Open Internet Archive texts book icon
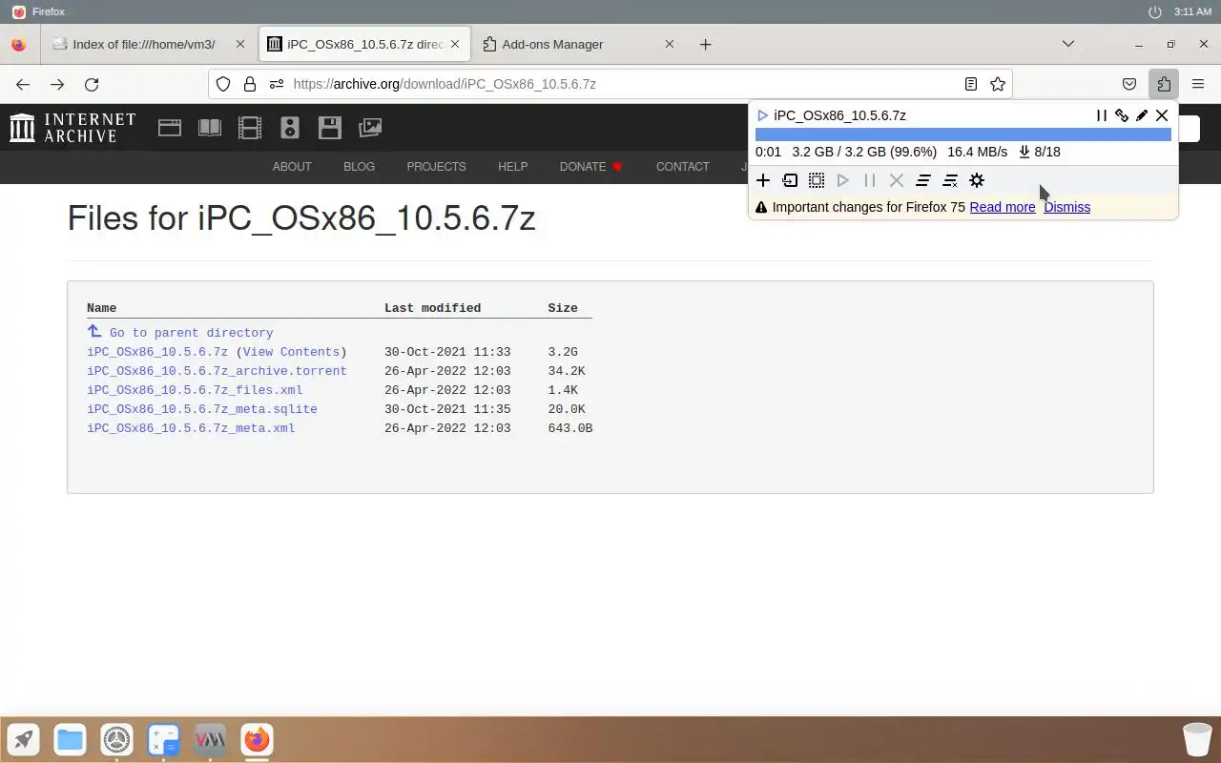This screenshot has height=763, width=1221. pyautogui.click(x=210, y=128)
